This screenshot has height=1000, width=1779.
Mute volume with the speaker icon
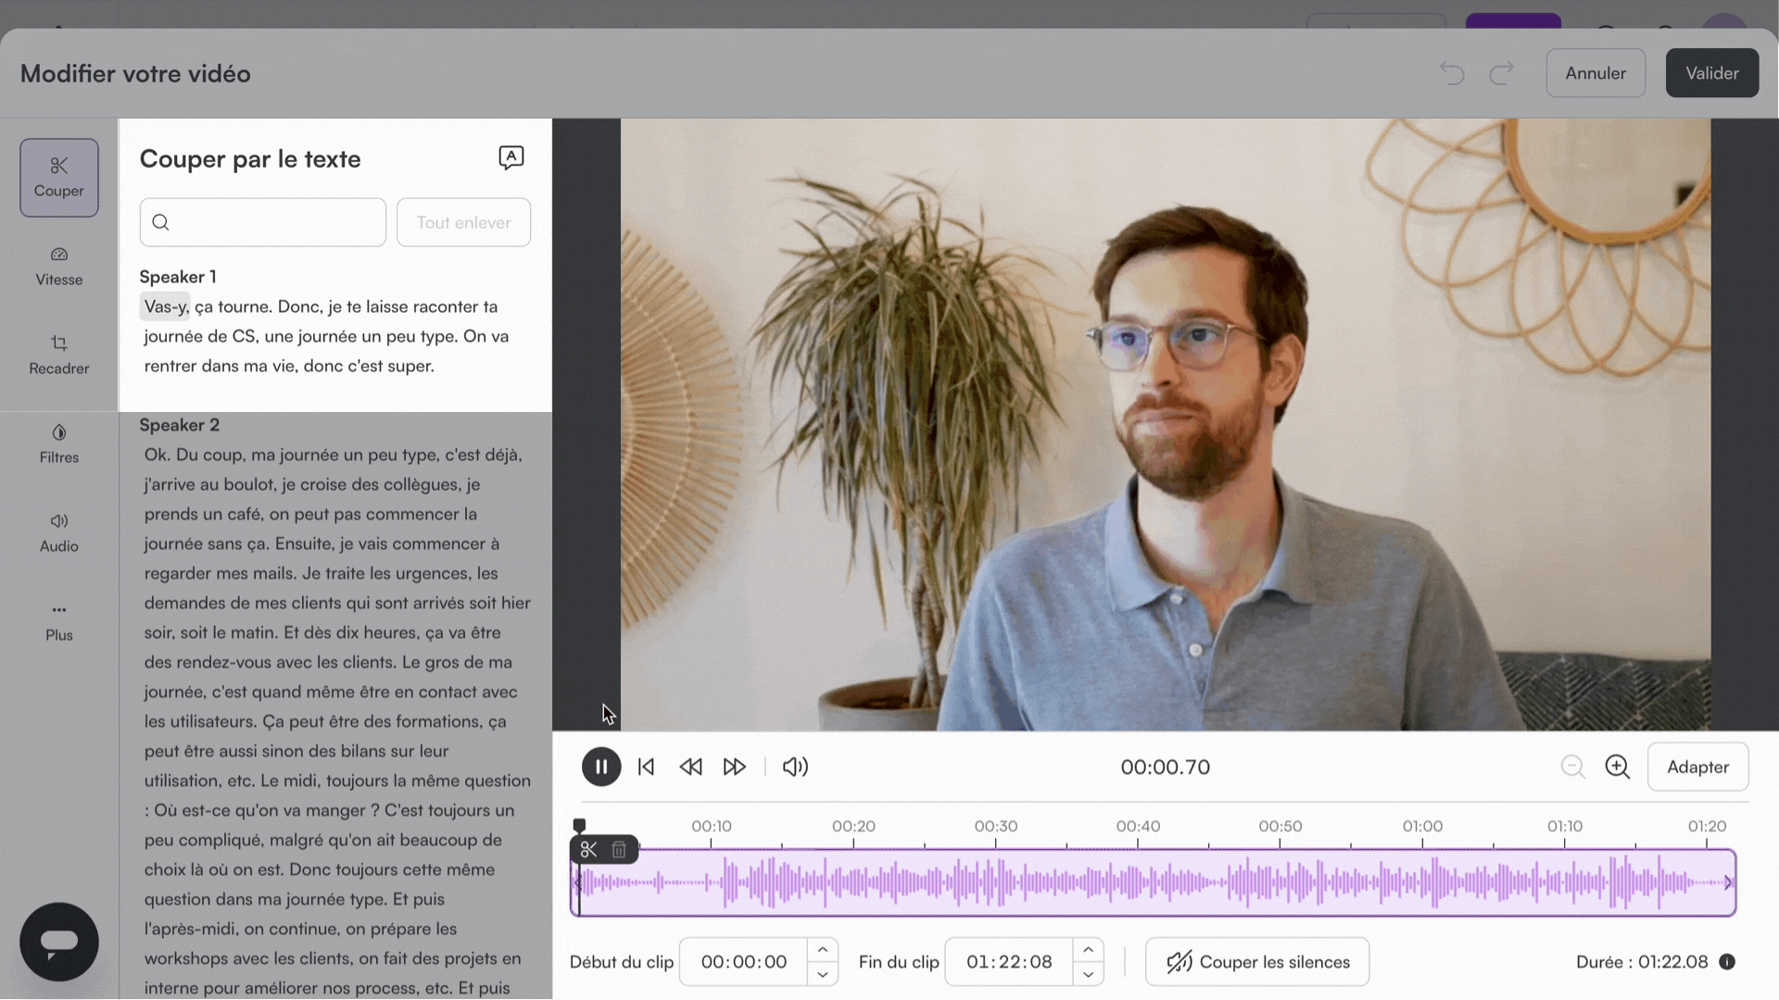coord(795,767)
